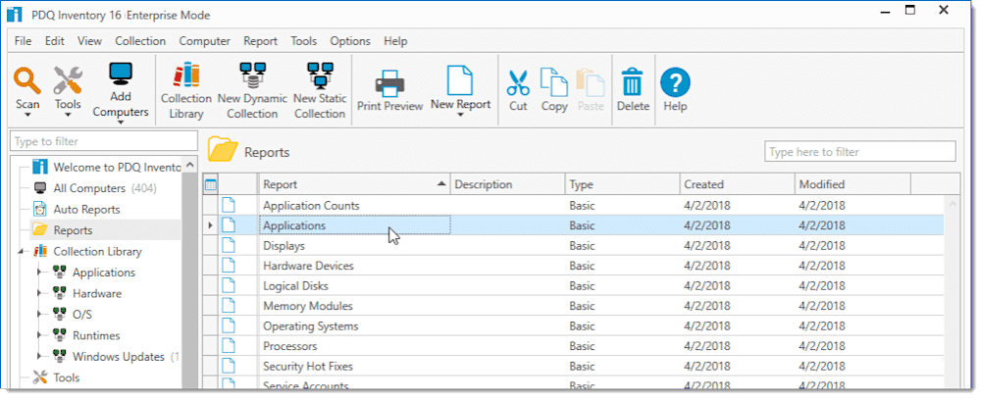Open the Help menu
This screenshot has height=398, width=981.
[x=395, y=41]
